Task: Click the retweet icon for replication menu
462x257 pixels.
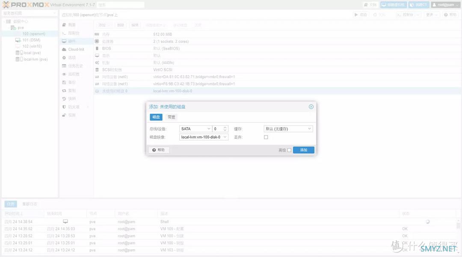Action: pos(64,91)
